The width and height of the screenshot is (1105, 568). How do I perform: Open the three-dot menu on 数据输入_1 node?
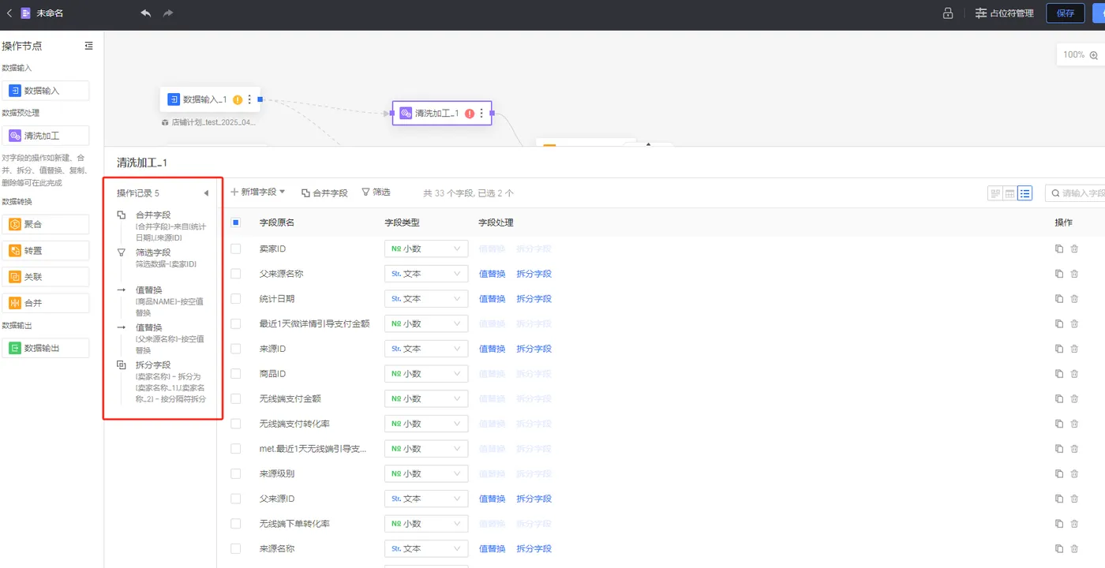[x=249, y=99]
